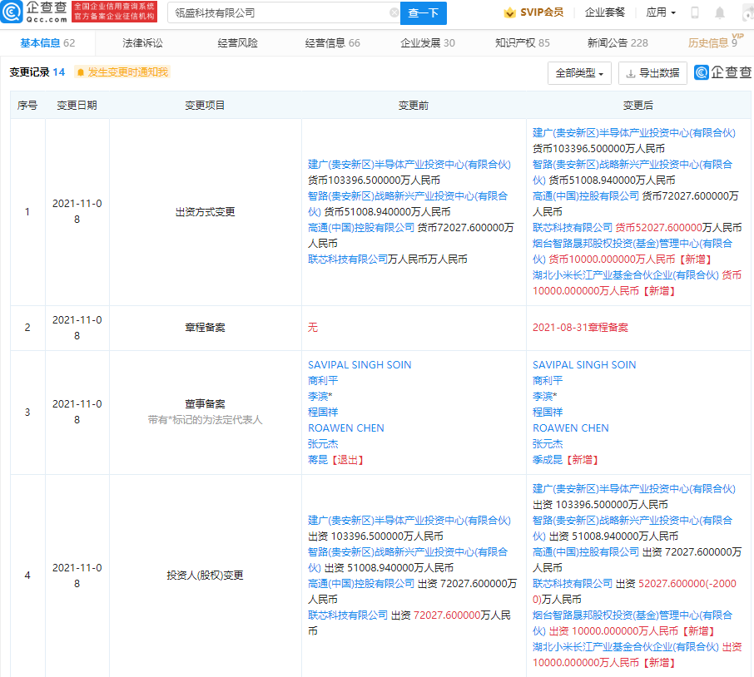Image resolution: width=754 pixels, height=677 pixels.
Task: Switch to the 经营风险 tab
Action: 237,43
